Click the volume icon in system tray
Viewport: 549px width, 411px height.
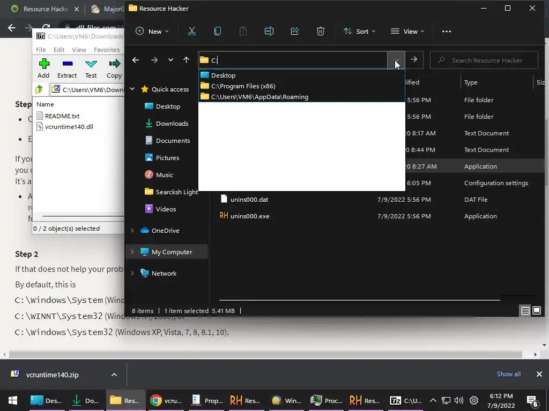458,400
